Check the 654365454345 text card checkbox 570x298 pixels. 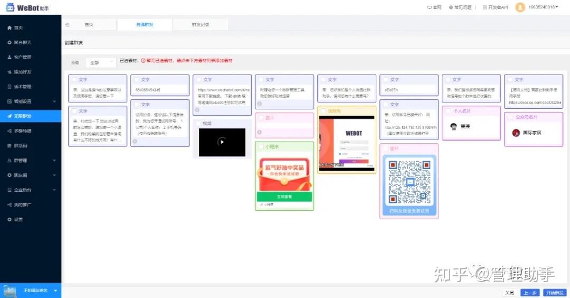tap(137, 80)
